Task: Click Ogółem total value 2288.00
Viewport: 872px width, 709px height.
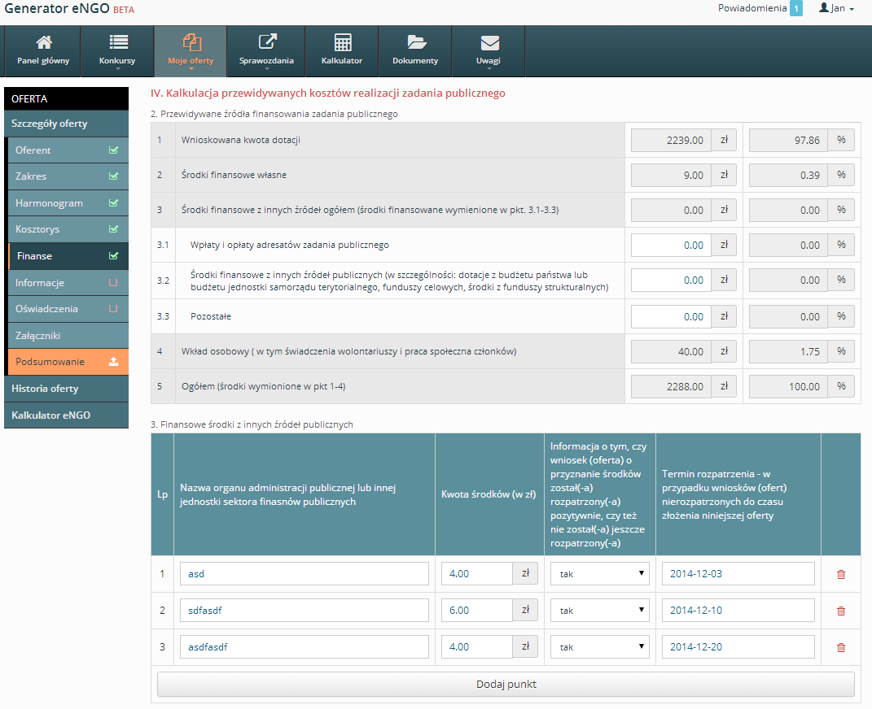Action: pyautogui.click(x=671, y=386)
